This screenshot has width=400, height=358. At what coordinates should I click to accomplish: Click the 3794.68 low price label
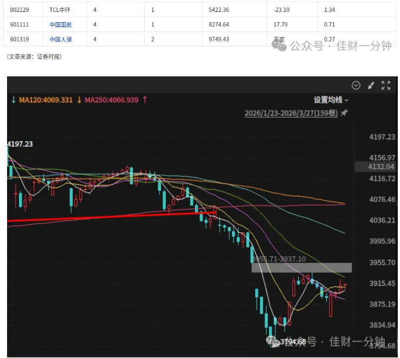293,342
